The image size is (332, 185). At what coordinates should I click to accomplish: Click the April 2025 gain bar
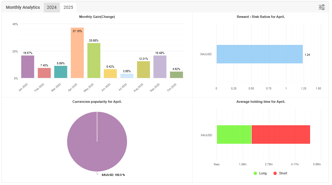click(x=77, y=53)
